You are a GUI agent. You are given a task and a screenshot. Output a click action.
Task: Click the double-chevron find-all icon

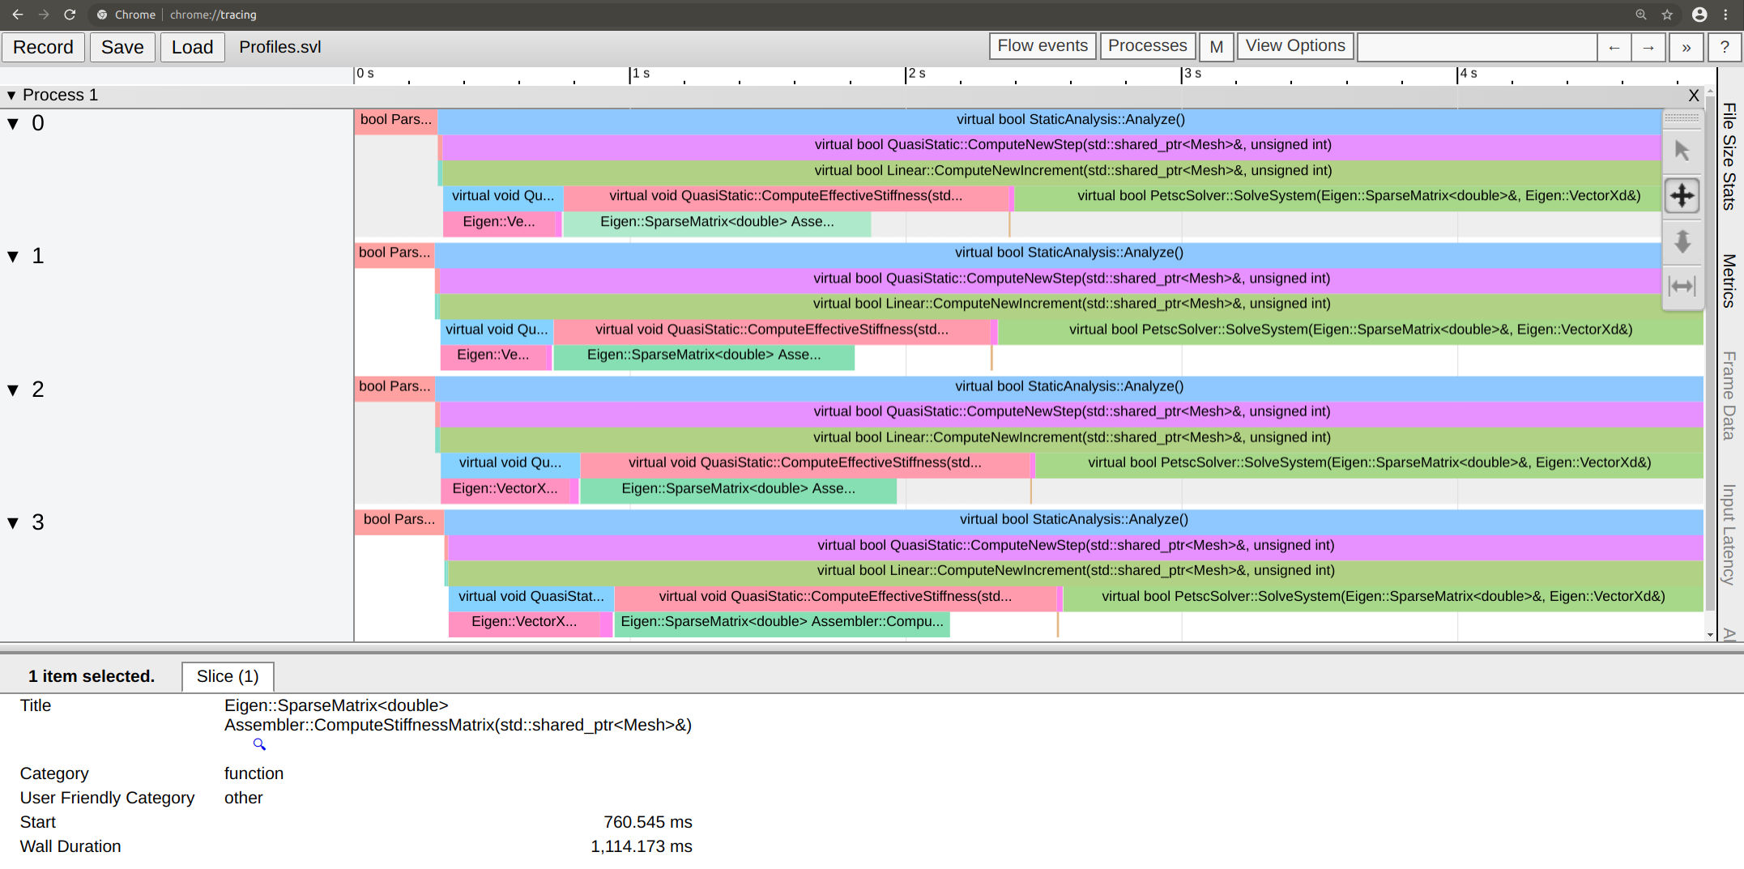(1686, 47)
